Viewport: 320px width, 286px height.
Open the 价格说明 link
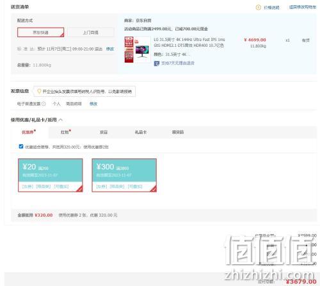point(271,8)
